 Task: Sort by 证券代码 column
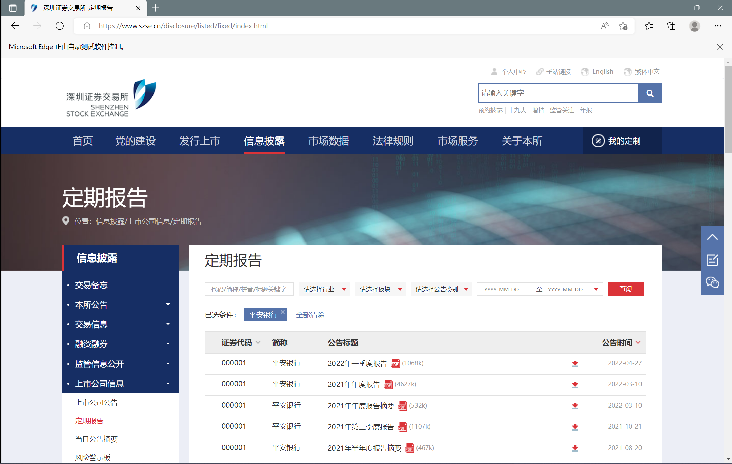[241, 343]
